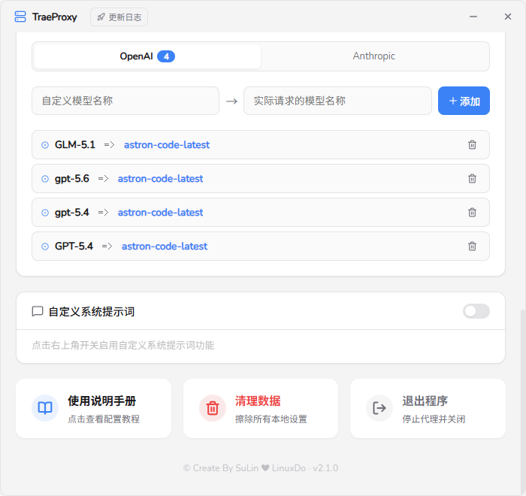Click the heart icon in the footer

[265, 467]
